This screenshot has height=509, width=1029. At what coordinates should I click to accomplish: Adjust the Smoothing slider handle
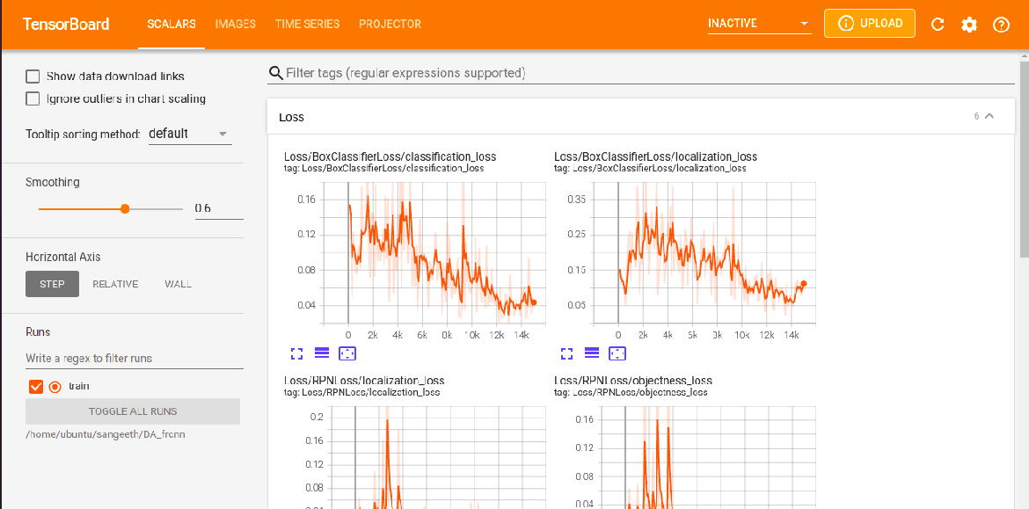(124, 209)
